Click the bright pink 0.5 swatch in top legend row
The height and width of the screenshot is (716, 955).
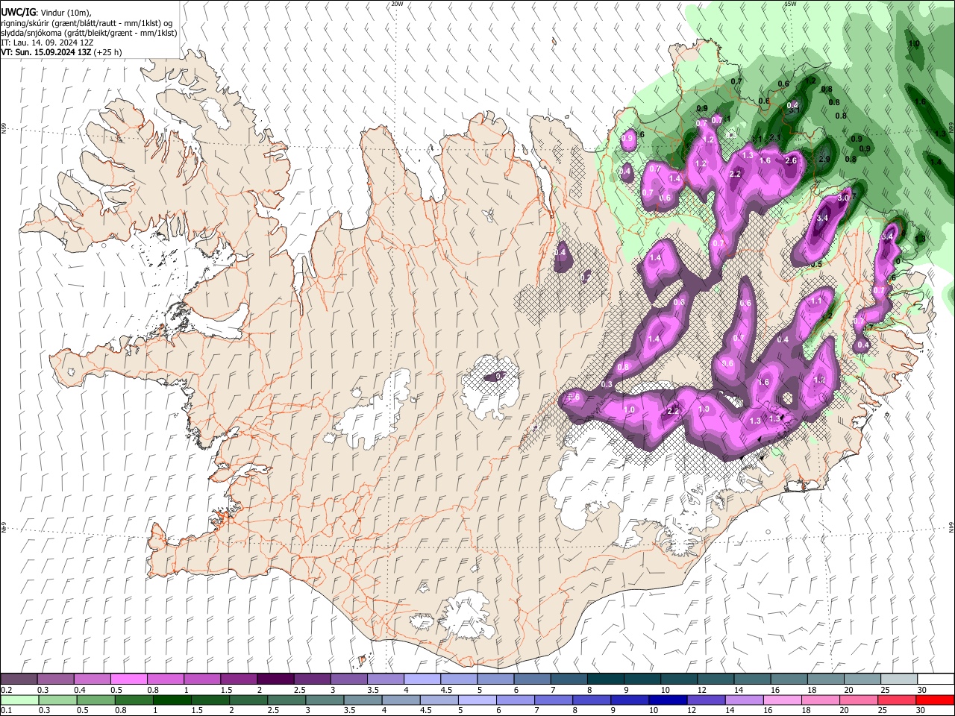coord(128,679)
